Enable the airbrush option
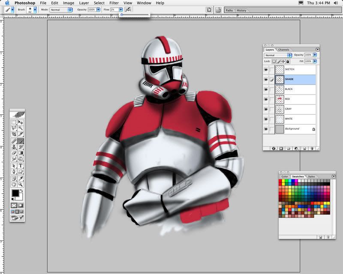 tap(128, 9)
